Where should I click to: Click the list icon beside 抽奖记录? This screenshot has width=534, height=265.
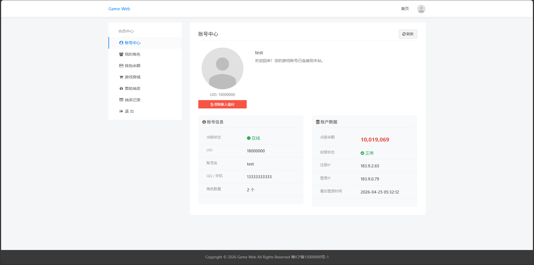pos(121,100)
